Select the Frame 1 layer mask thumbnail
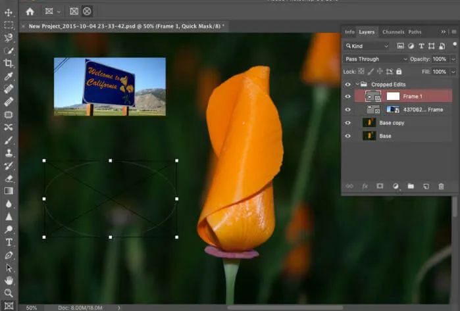460x311 pixels. 393,97
